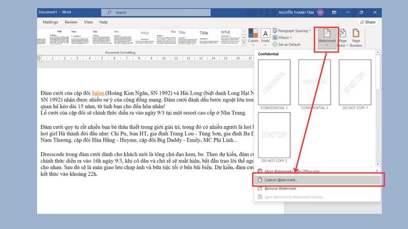
Task: Click the Salim hyperlink in the document
Action: point(98,93)
